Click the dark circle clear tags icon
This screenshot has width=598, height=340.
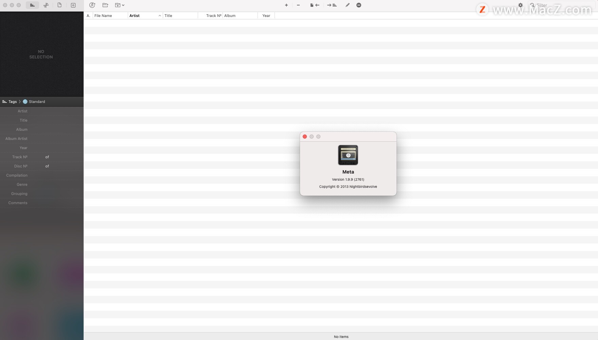point(359,5)
